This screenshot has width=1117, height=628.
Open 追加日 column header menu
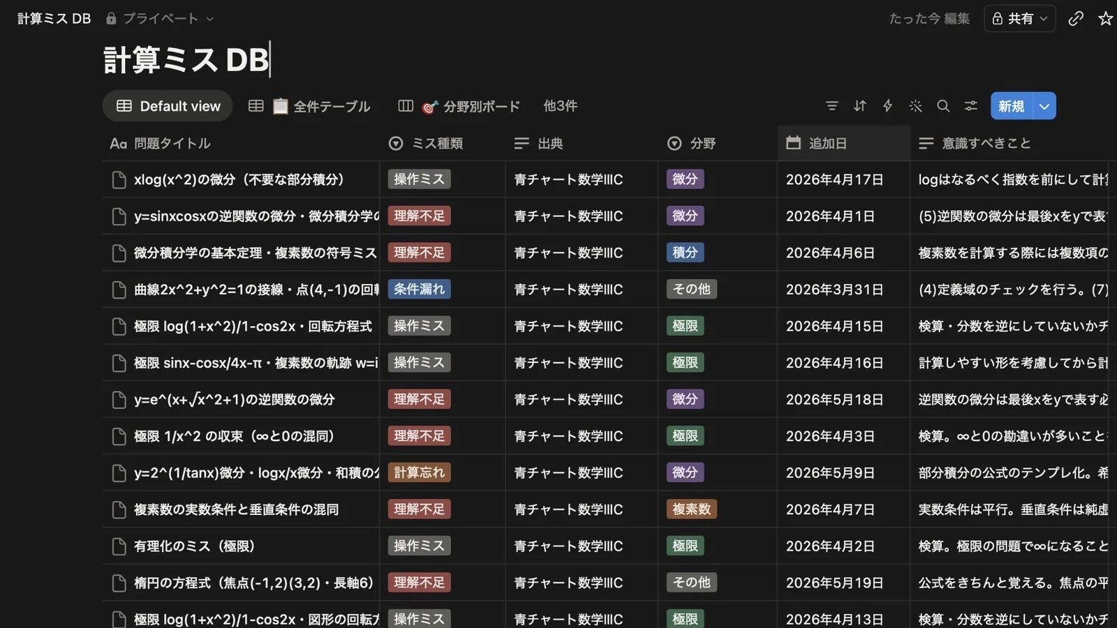tap(843, 143)
